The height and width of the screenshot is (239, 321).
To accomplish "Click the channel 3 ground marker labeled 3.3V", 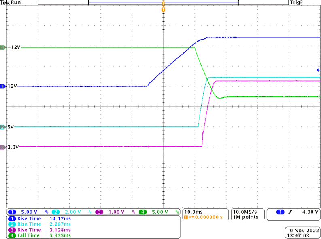I will (2, 147).
